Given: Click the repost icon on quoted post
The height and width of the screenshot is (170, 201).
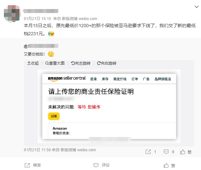Looking at the screenshot, I should pyautogui.click(x=148, y=152).
